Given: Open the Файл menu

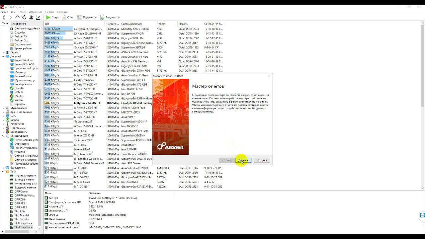Looking at the screenshot, I should pyautogui.click(x=5, y=12).
